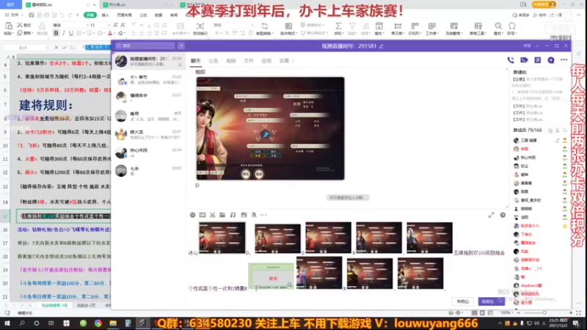Select the Start (开始) ribbon tab
Viewport: 587px width, 330px height.
click(90, 15)
